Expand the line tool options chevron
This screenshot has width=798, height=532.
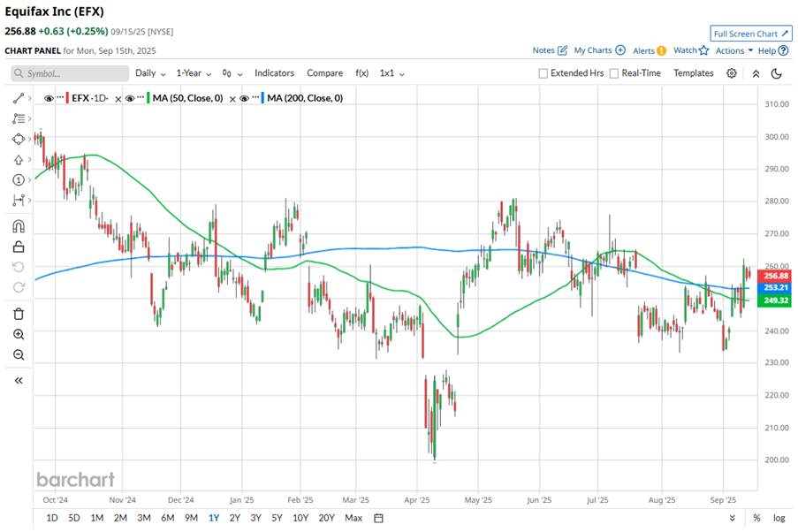[29, 98]
